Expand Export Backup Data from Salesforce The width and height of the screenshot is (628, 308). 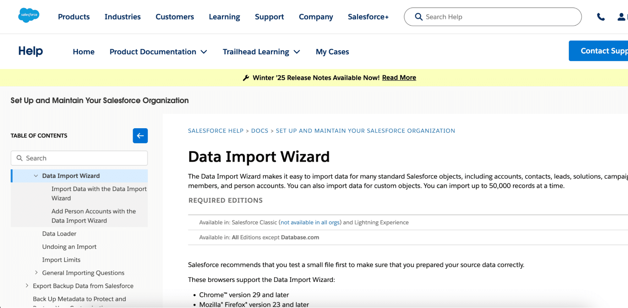pyautogui.click(x=27, y=286)
